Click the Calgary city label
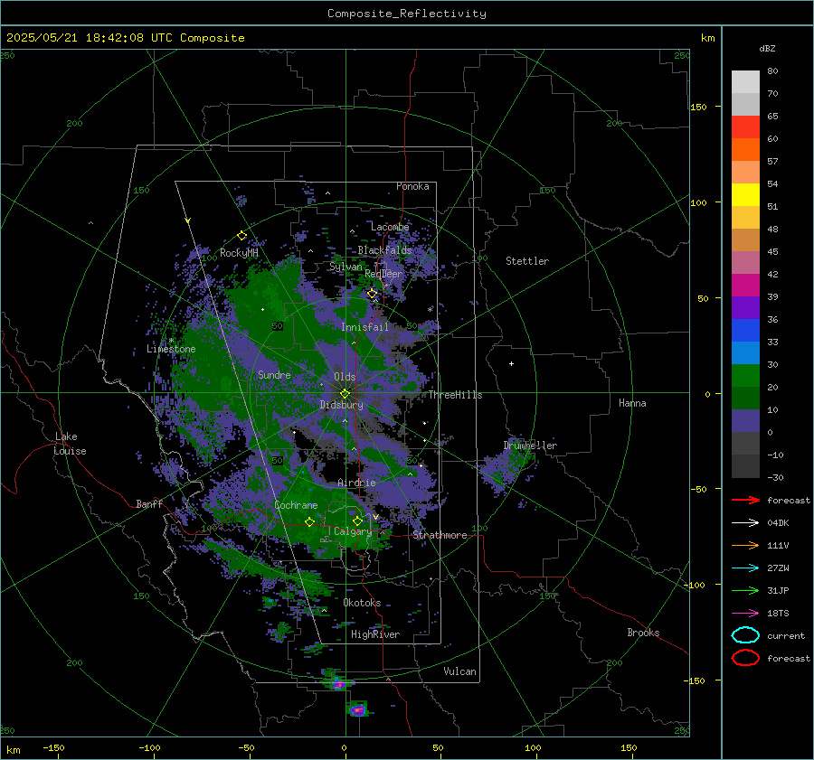Image resolution: width=814 pixels, height=760 pixels. 353,531
